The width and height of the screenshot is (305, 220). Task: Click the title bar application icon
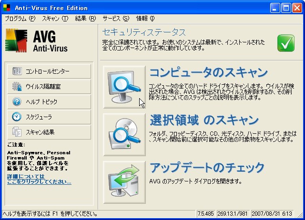[7, 8]
